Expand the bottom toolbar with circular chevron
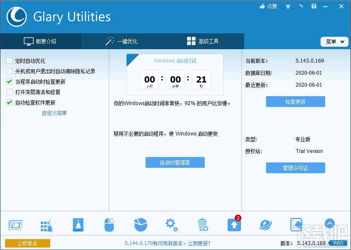Screen dimensions: 351x250 tap(330, 223)
